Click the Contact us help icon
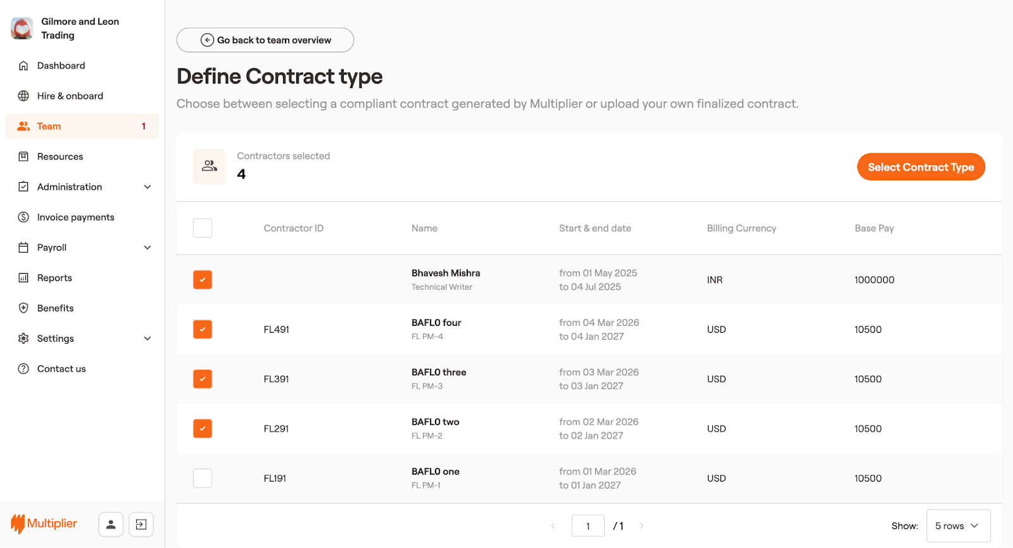The image size is (1013, 548). pos(23,369)
